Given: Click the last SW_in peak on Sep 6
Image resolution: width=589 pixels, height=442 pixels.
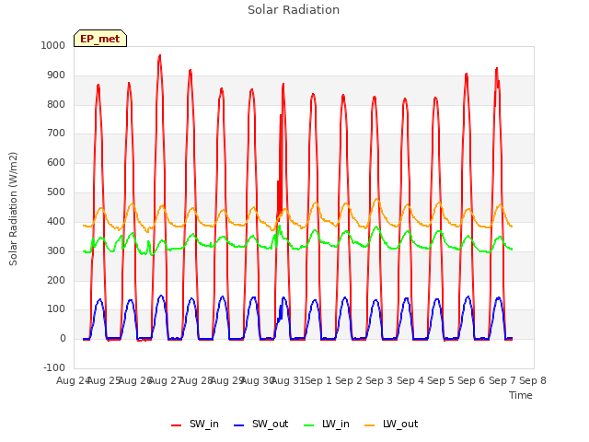Looking at the screenshot, I should 497,69.
